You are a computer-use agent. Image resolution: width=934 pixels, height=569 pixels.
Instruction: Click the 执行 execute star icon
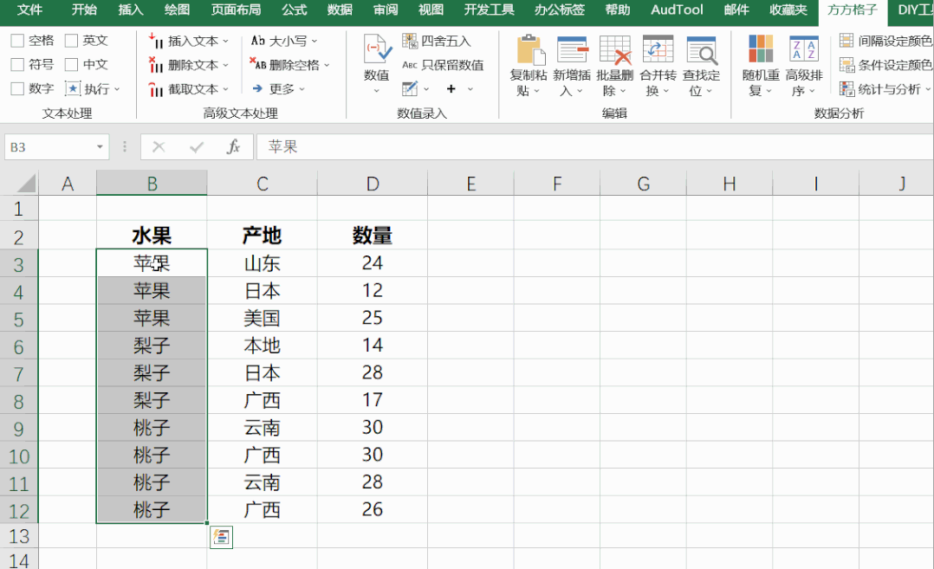(73, 88)
